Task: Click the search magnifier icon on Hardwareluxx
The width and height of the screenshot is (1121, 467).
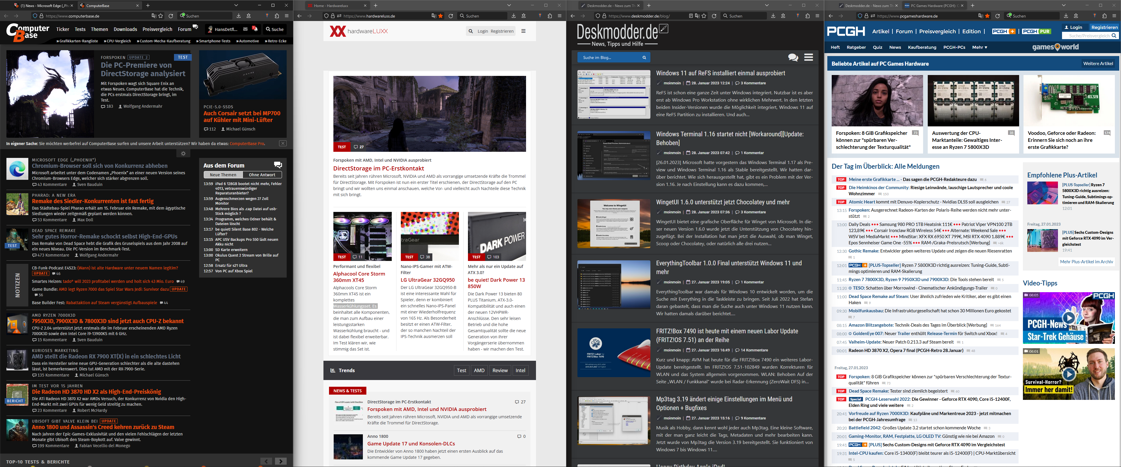Action: tap(470, 31)
